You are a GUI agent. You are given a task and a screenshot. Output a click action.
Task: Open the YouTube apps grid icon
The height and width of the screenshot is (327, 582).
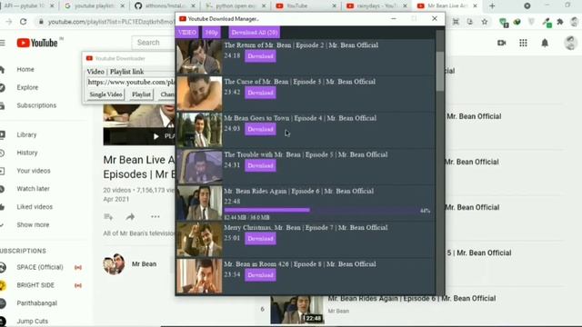click(523, 43)
